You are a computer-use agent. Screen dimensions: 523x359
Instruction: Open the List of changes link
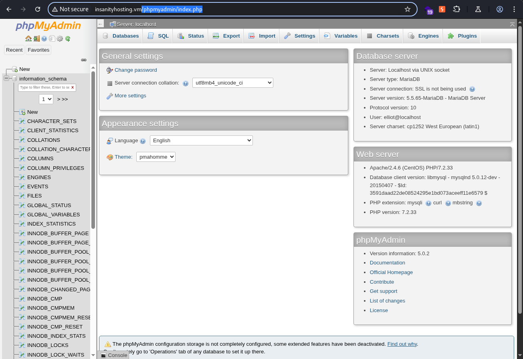click(388, 301)
